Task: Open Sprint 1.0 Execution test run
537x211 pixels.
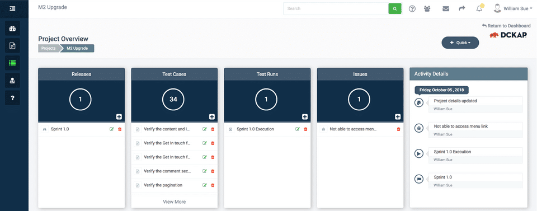Action: coord(255,129)
